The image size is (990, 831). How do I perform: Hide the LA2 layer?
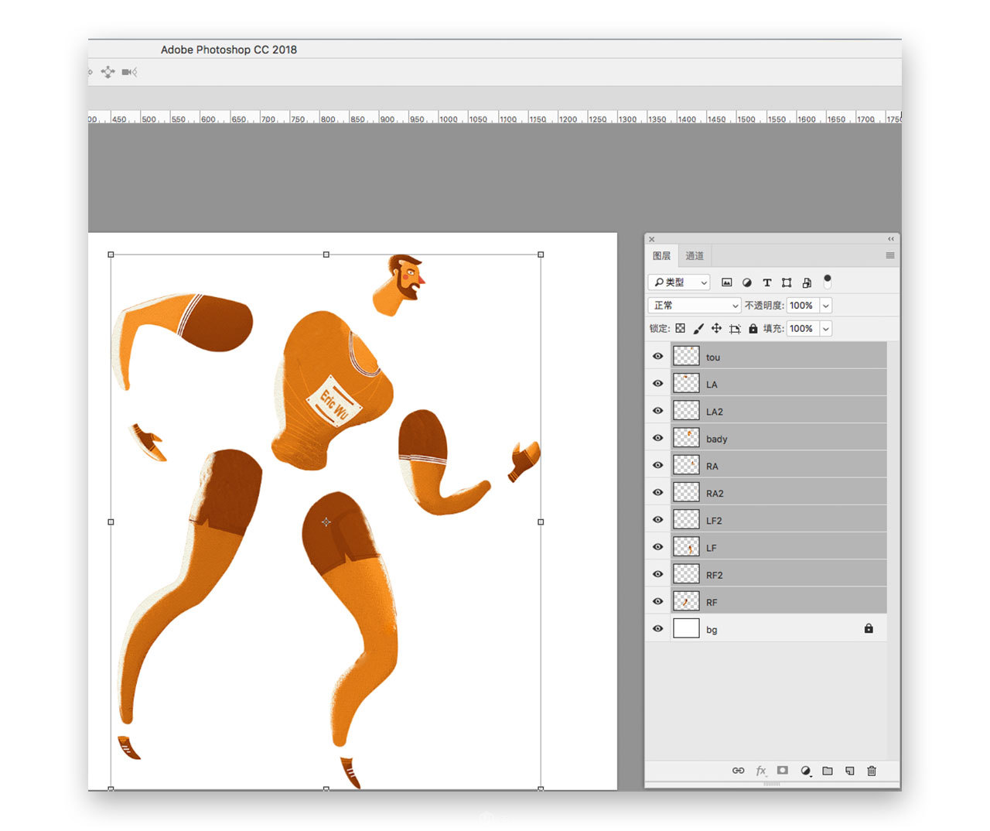(658, 411)
